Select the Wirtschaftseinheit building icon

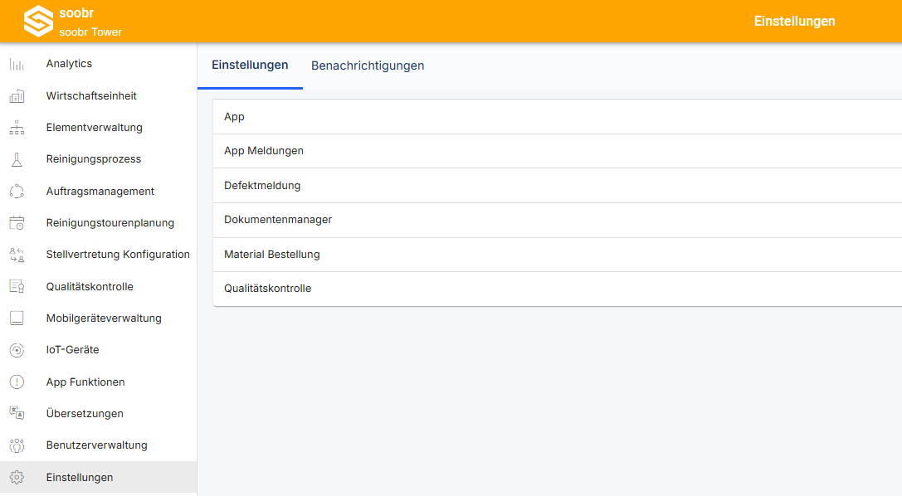[17, 96]
